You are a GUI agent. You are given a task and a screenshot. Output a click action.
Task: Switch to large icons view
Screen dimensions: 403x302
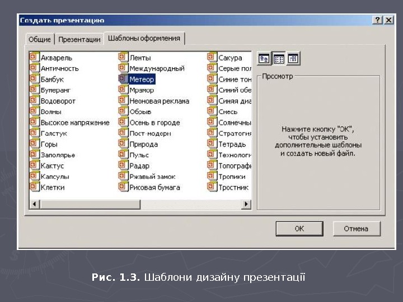tap(264, 59)
